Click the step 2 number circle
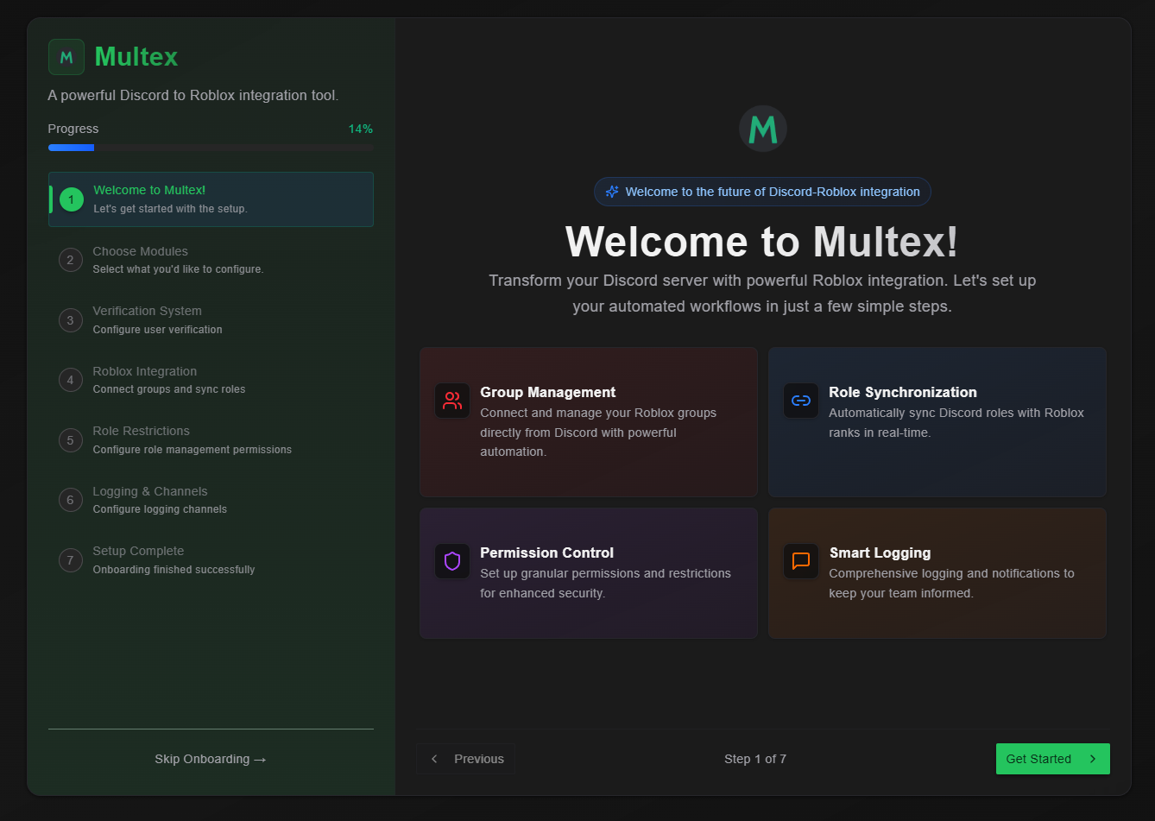Viewport: 1155px width, 821px height. pos(71,260)
